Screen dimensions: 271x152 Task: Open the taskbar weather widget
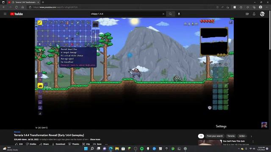click(x=10, y=149)
